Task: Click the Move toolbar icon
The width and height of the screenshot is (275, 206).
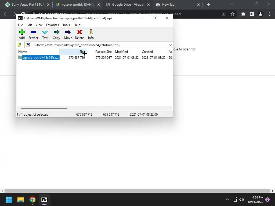Action: pyautogui.click(x=68, y=34)
